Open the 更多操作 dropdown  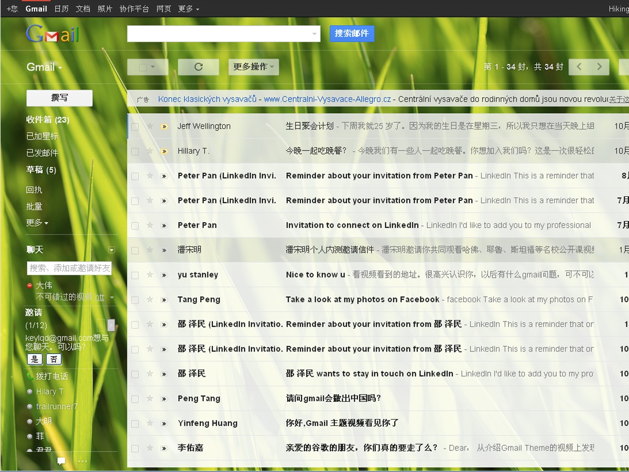coord(254,67)
